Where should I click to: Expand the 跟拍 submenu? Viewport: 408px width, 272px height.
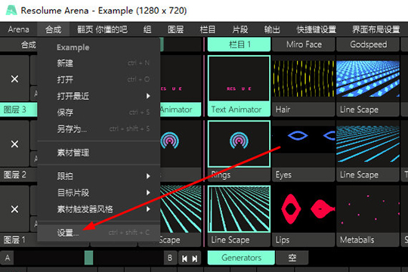pos(99,176)
